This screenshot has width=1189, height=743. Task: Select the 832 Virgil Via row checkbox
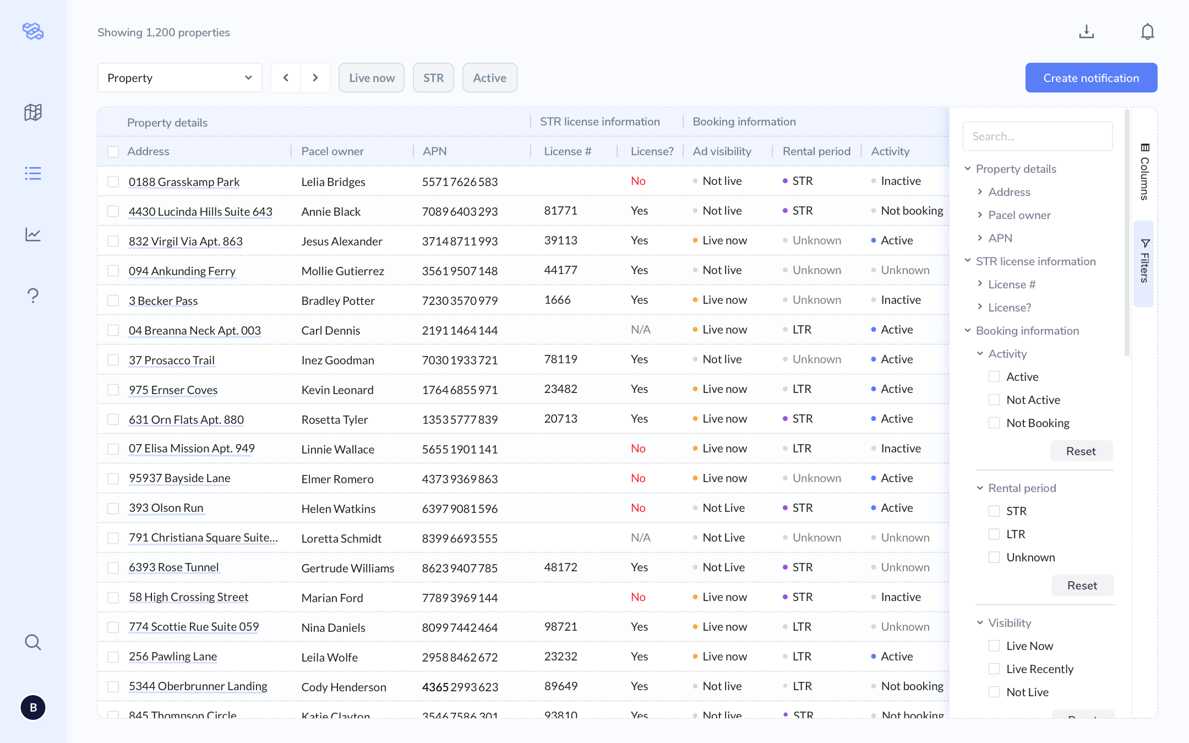click(113, 241)
